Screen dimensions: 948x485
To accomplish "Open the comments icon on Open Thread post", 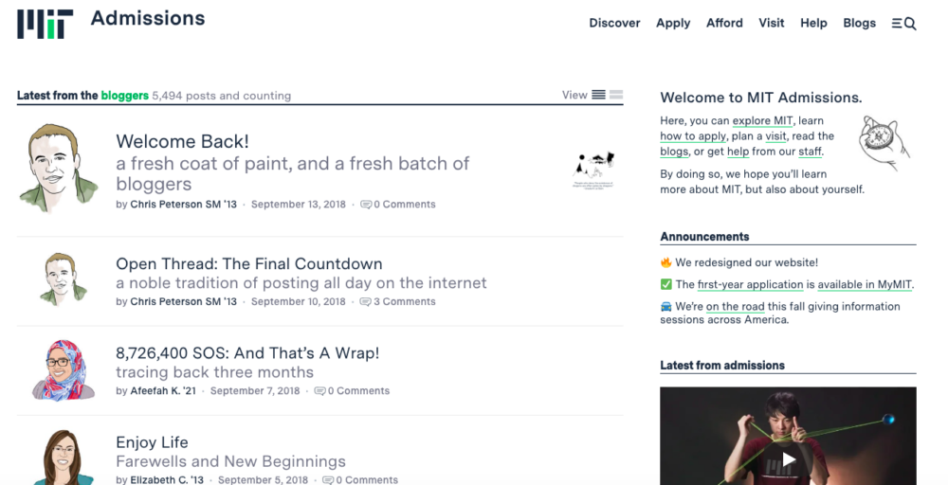I will point(366,302).
